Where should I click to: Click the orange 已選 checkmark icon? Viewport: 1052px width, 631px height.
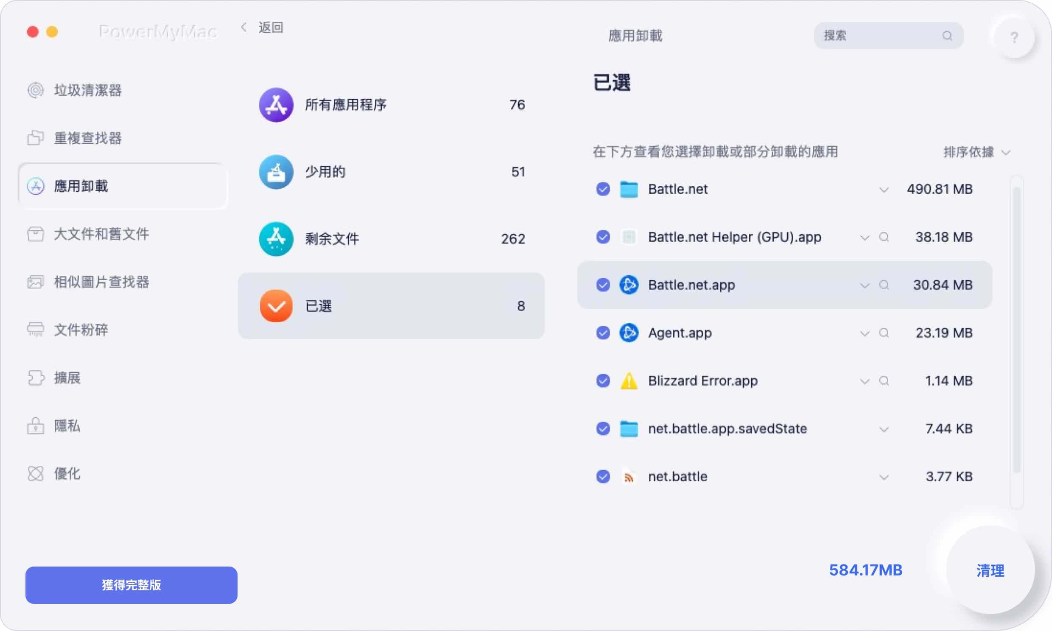pyautogui.click(x=276, y=306)
